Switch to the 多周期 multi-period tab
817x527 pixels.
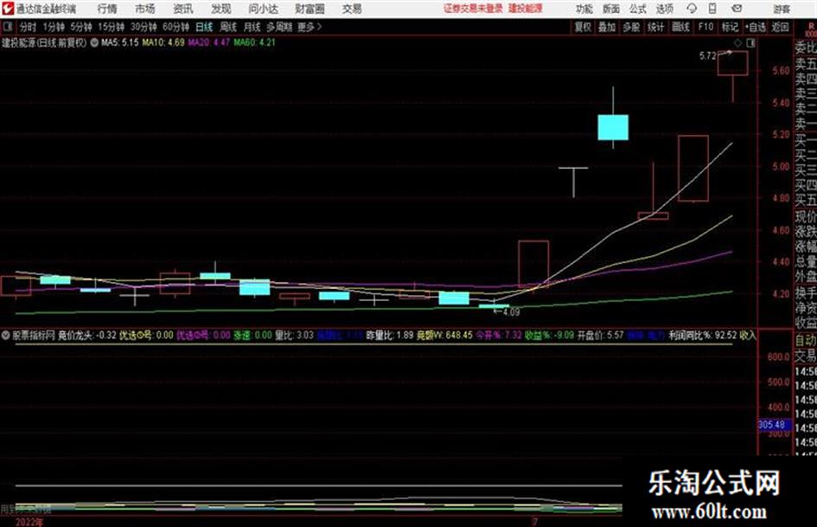pos(279,27)
